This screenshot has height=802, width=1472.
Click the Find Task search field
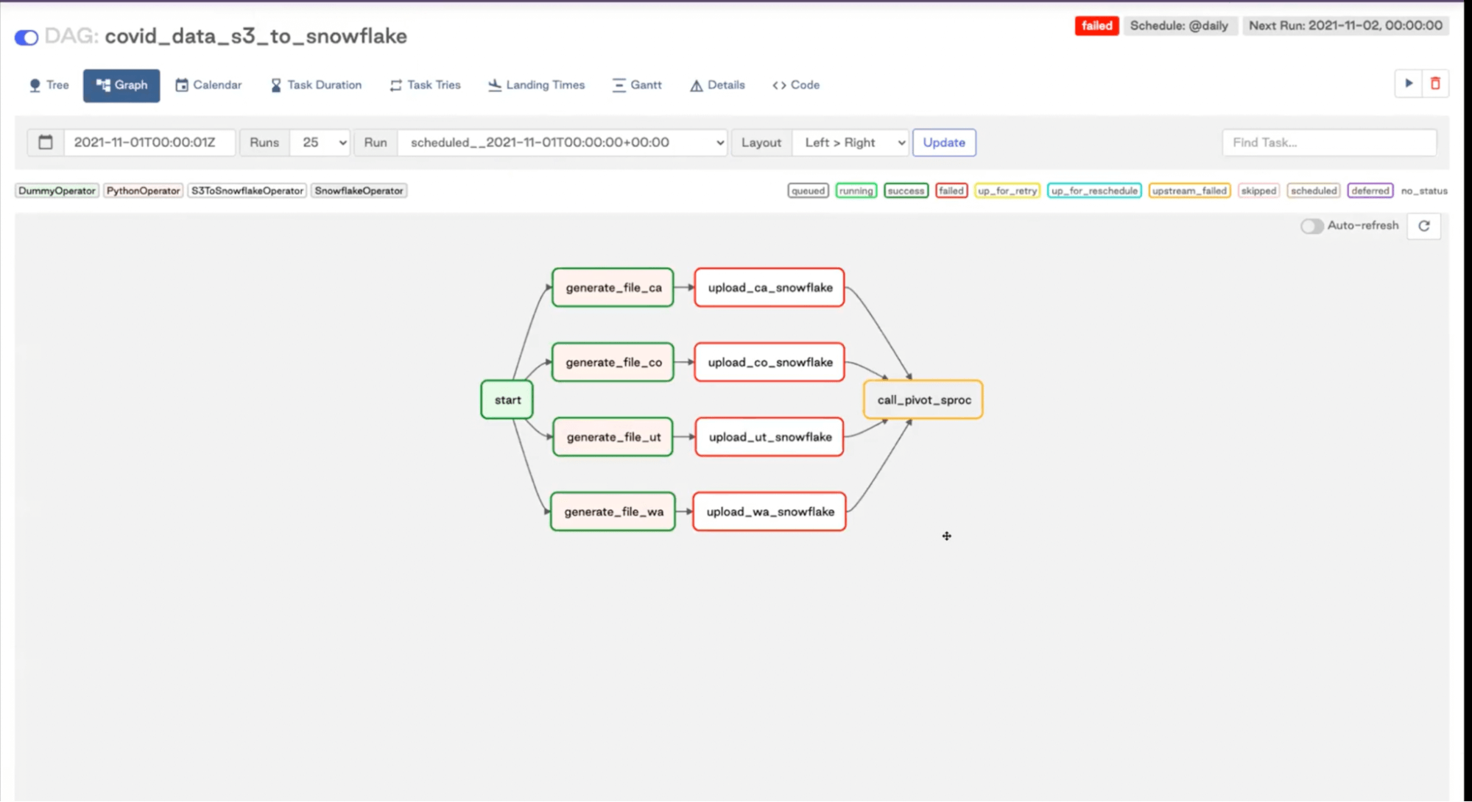(1328, 142)
